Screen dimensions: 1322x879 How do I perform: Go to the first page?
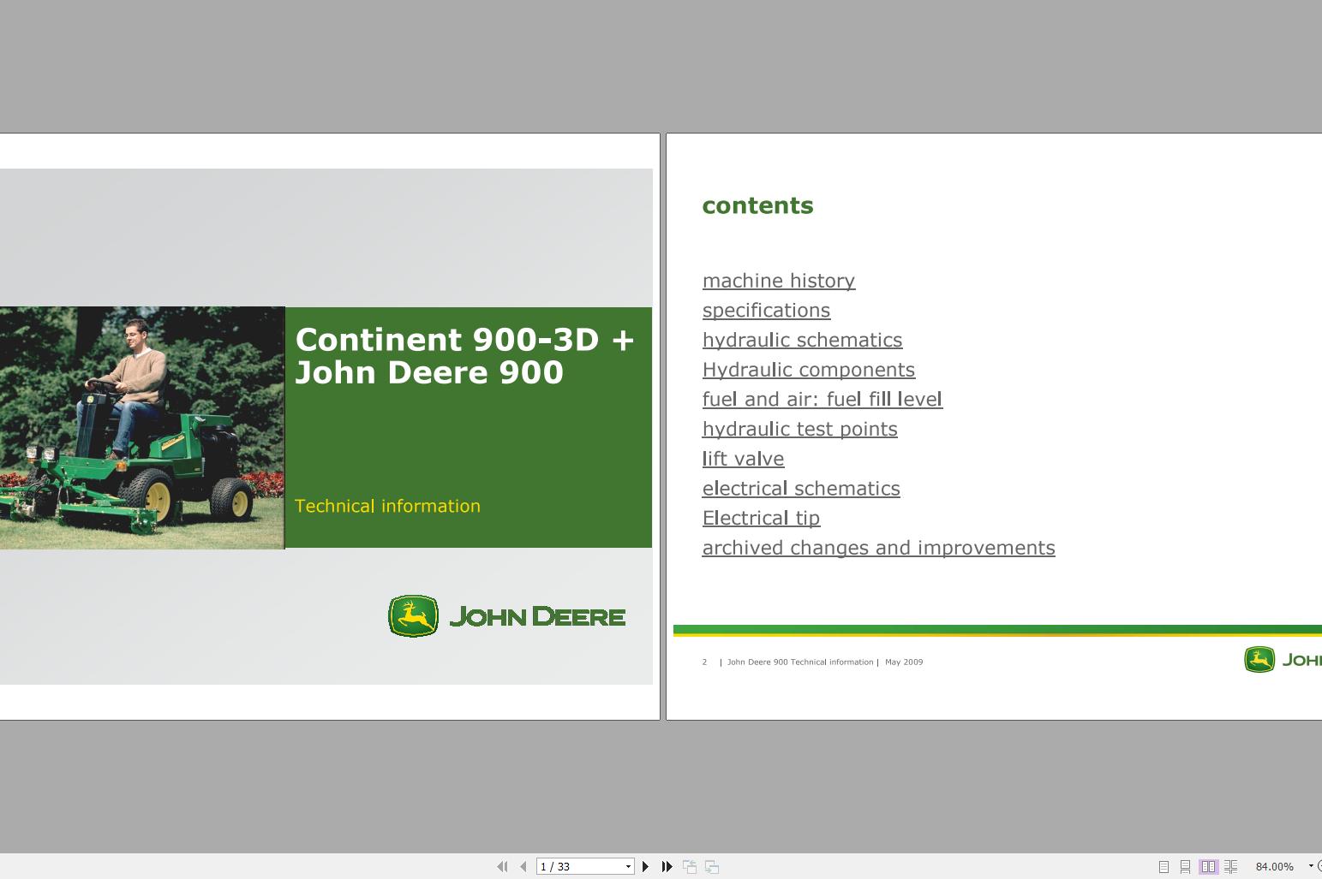tap(502, 866)
